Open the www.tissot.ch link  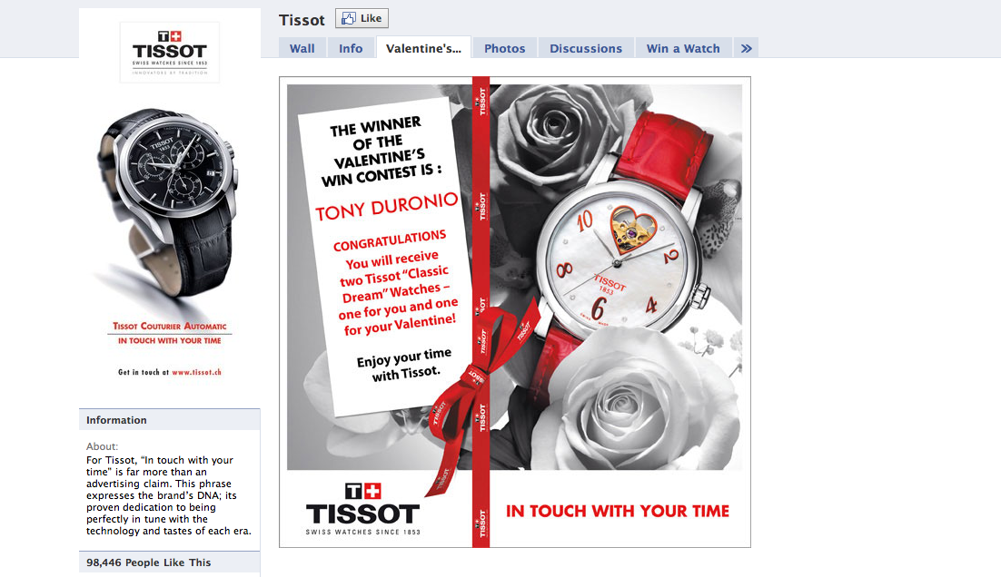(196, 372)
